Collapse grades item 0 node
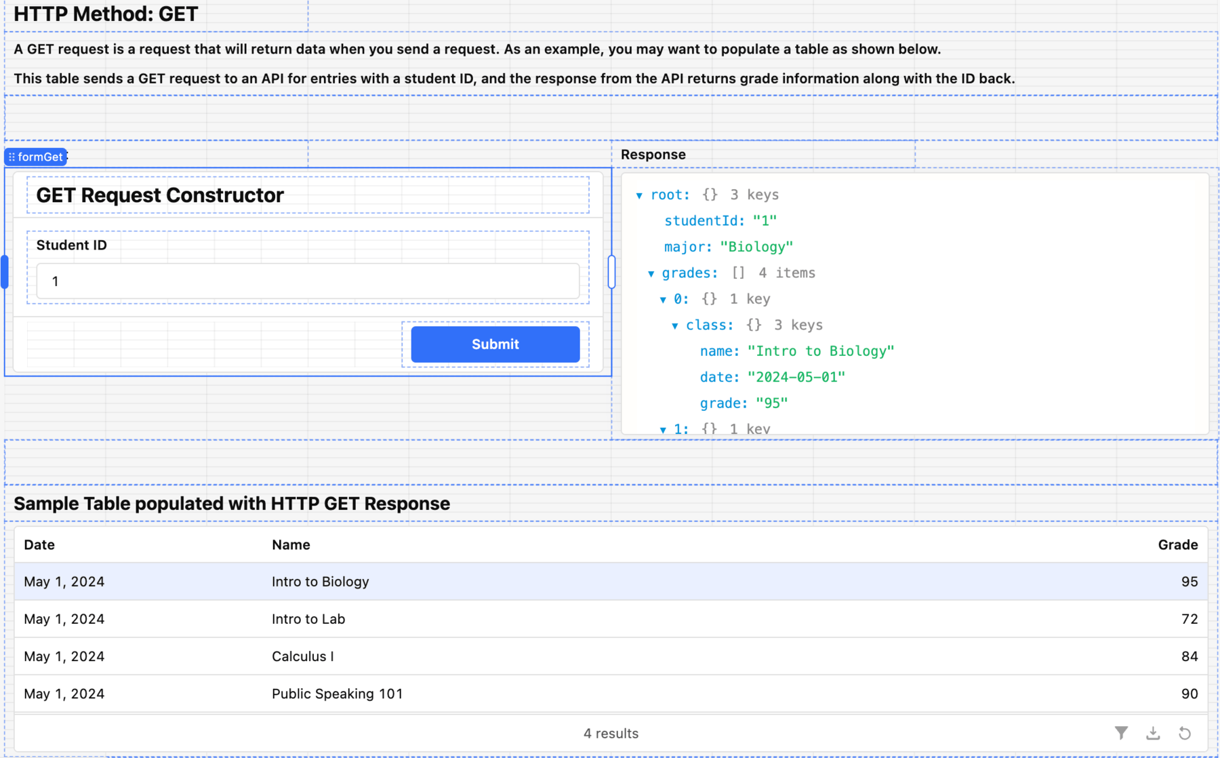The image size is (1220, 758). (x=663, y=299)
